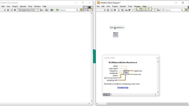
Task: Toggle Highlight Execution light bulb
Action: tap(119, 10)
